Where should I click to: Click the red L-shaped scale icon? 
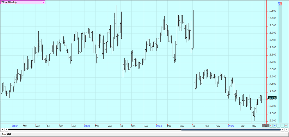[x=271, y=126]
